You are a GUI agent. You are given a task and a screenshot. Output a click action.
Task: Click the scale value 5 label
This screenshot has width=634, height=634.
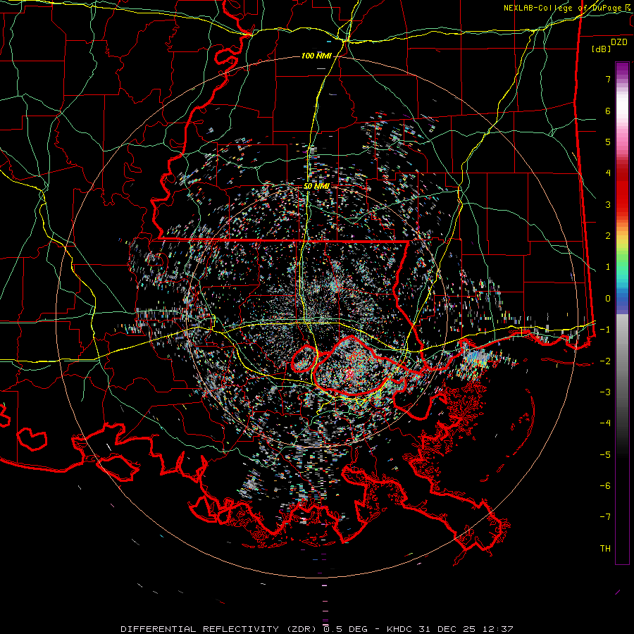(608, 142)
